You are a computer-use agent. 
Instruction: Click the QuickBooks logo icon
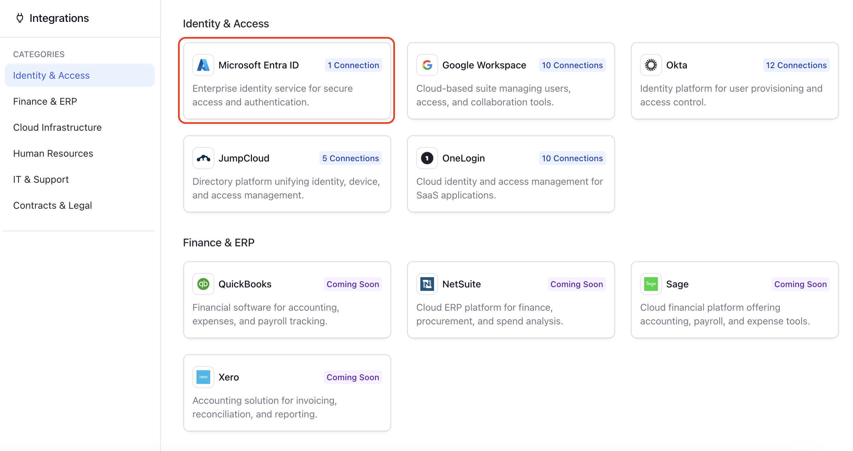(203, 284)
